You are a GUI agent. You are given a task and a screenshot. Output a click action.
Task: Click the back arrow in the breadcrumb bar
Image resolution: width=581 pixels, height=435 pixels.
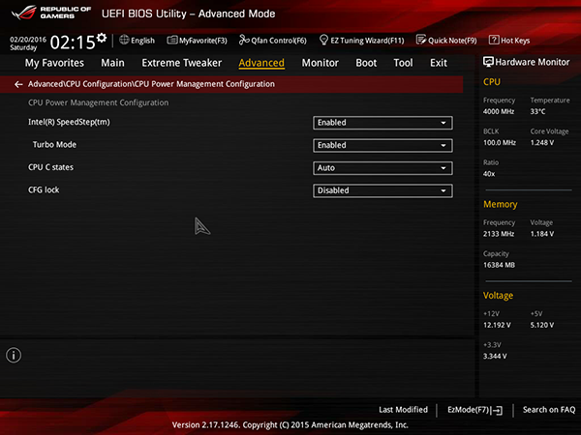[x=18, y=85]
